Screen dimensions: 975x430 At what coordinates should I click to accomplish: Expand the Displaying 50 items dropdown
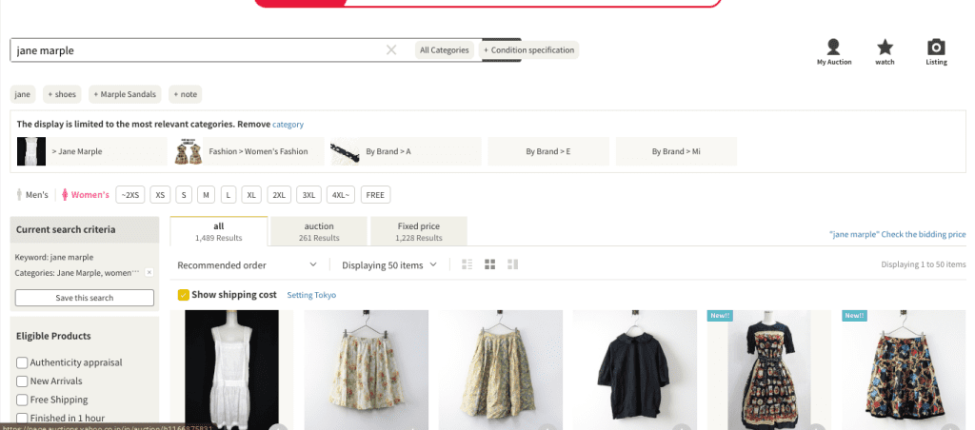tap(389, 265)
